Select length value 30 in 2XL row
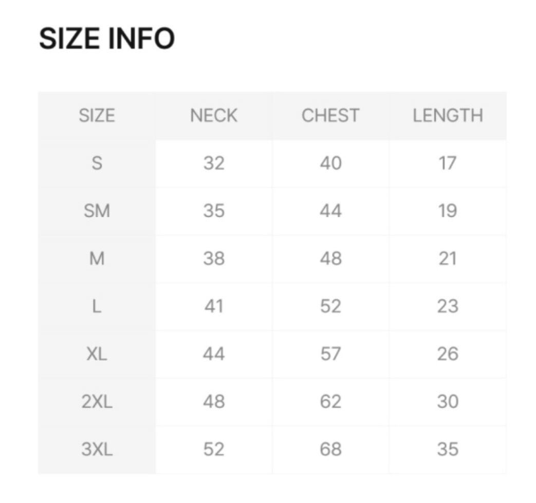Image resolution: width=536 pixels, height=503 pixels. pos(447,401)
